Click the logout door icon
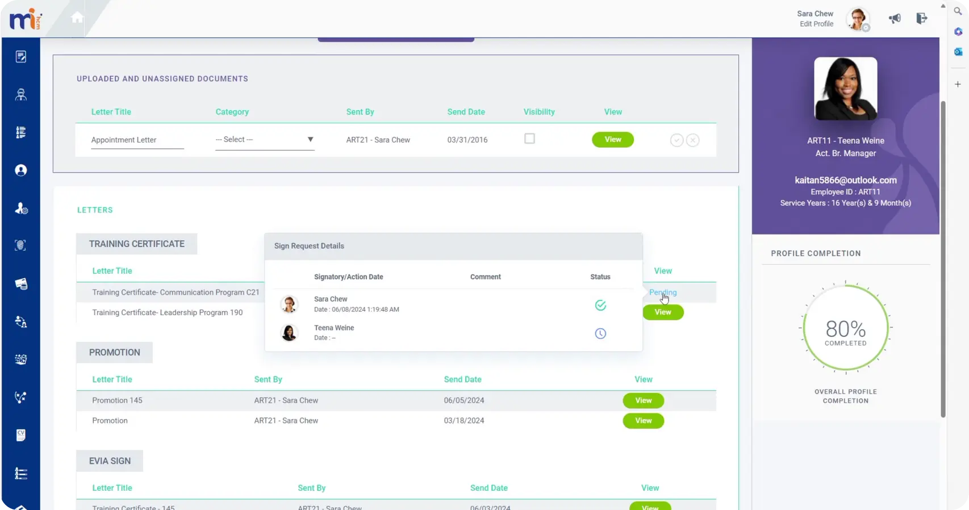969x510 pixels. pos(921,19)
